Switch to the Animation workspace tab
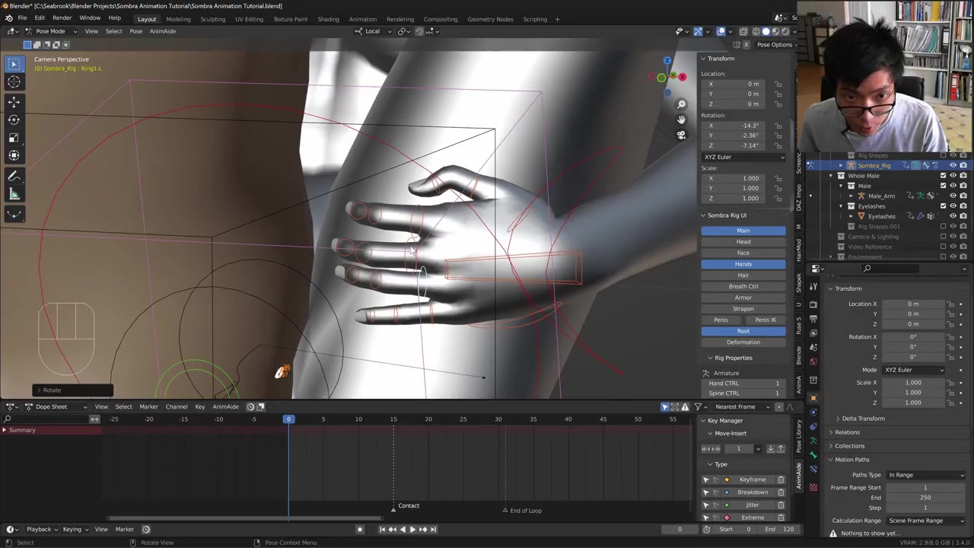 (x=362, y=19)
